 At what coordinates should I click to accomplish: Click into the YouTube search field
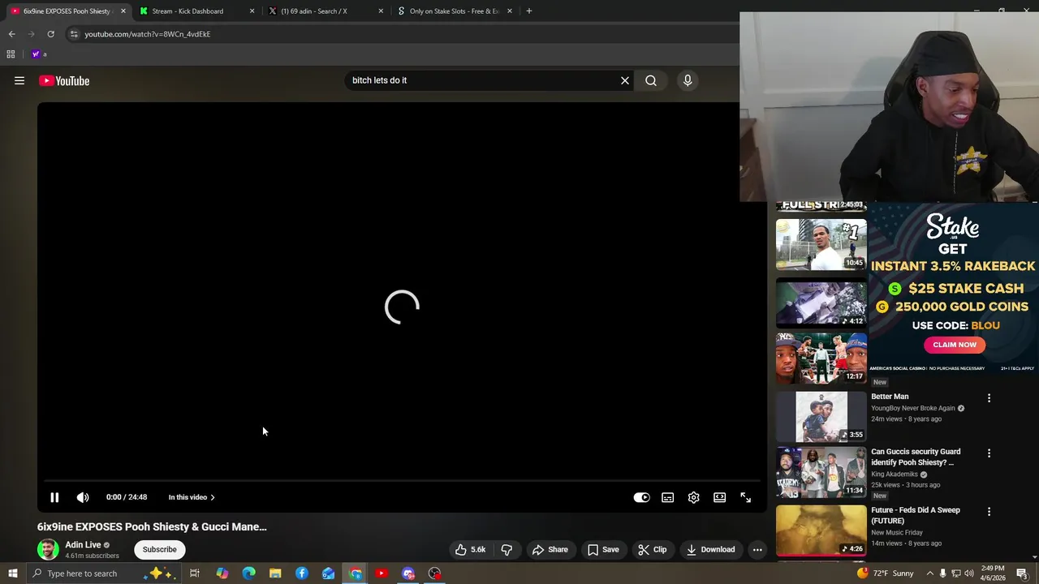pyautogui.click(x=481, y=80)
